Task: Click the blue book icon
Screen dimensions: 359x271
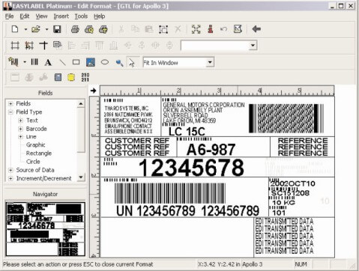Action: (58, 77)
